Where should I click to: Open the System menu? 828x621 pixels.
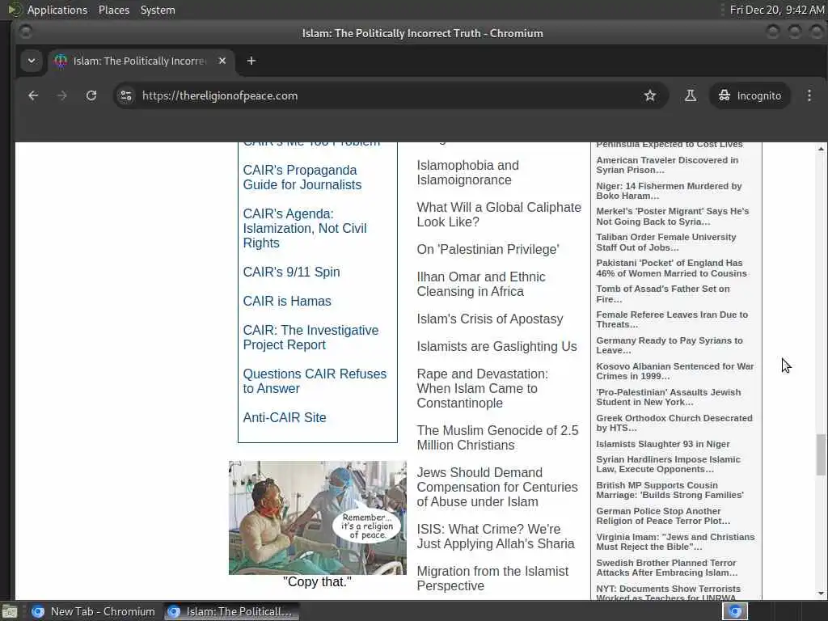(158, 10)
